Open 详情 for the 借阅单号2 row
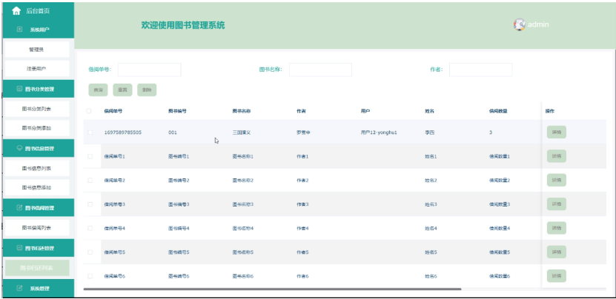Viewport: 616px width, 299px height. pos(556,180)
